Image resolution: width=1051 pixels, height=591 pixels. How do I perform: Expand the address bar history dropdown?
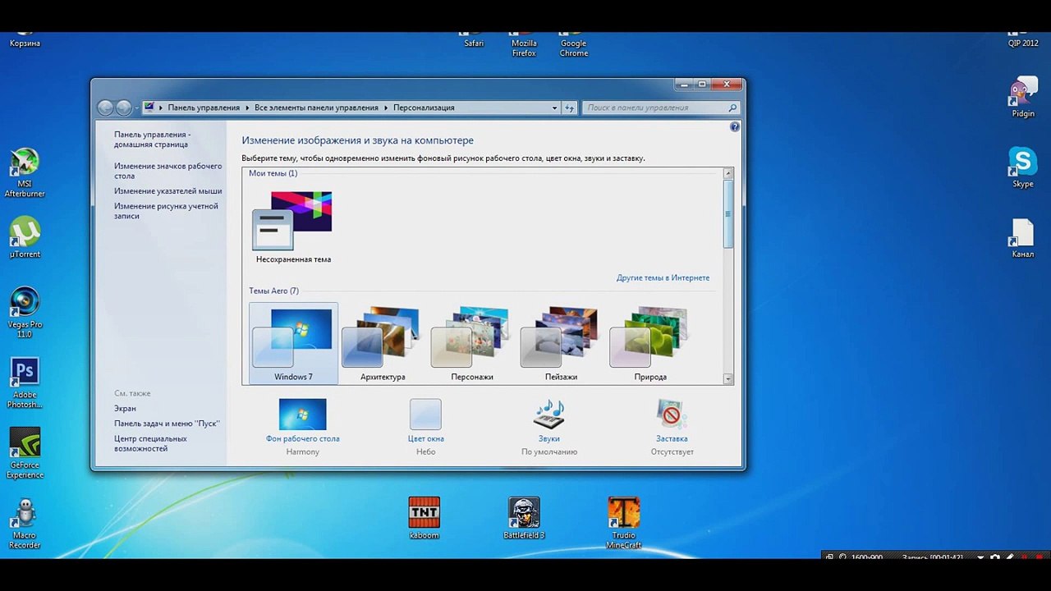click(555, 108)
